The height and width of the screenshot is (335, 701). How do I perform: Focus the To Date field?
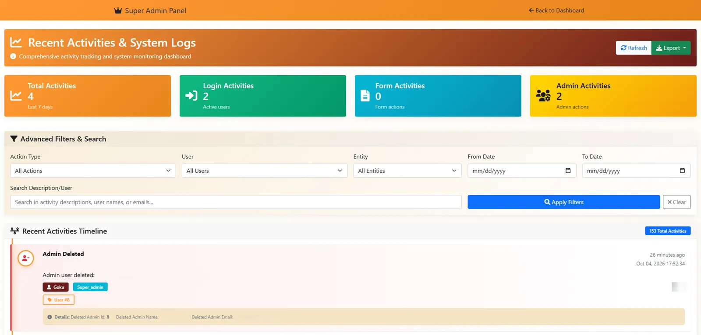[x=636, y=171]
